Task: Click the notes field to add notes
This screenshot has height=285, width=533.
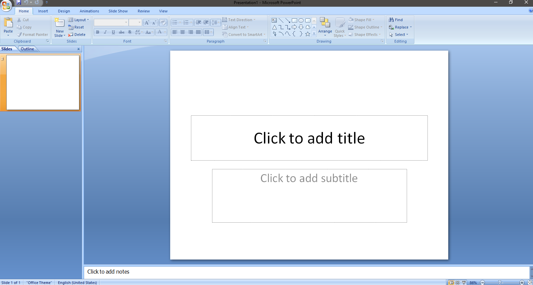Action: tap(306, 272)
